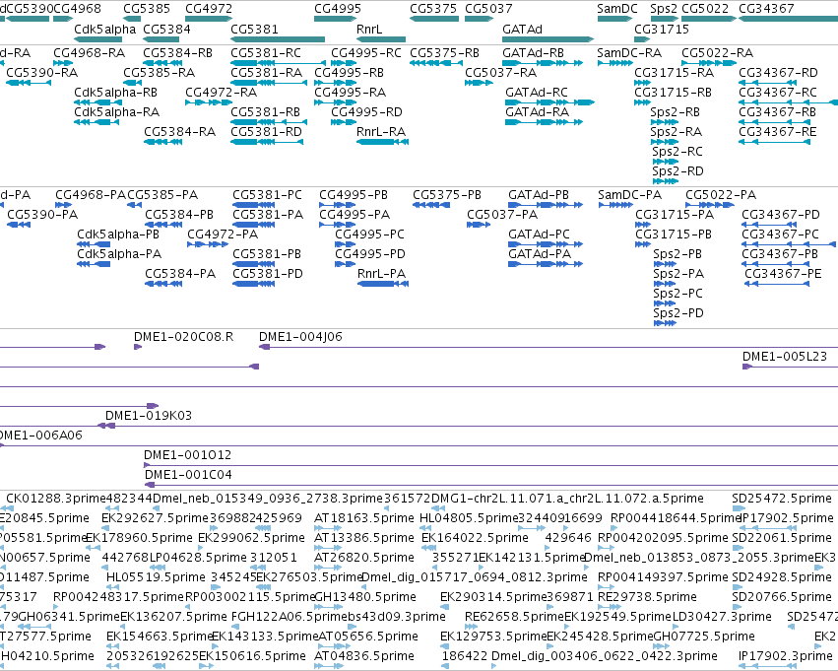
Task: Click transcript GATAd-RB glyph
Action: 543,63
